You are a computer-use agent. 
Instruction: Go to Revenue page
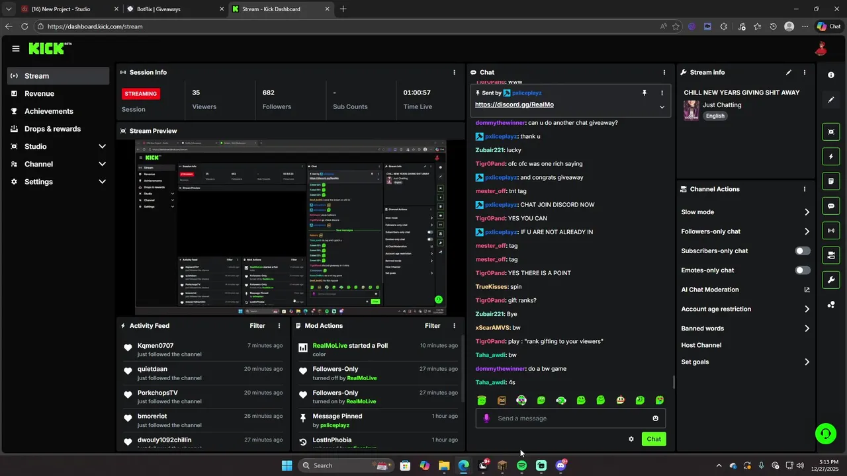tap(58, 94)
